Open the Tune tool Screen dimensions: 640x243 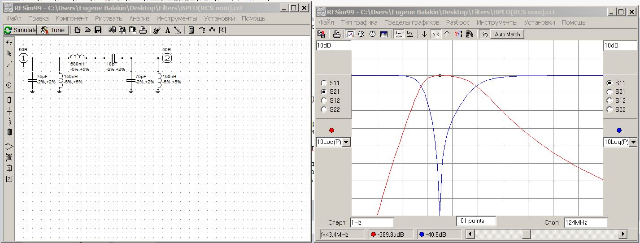coord(53,30)
